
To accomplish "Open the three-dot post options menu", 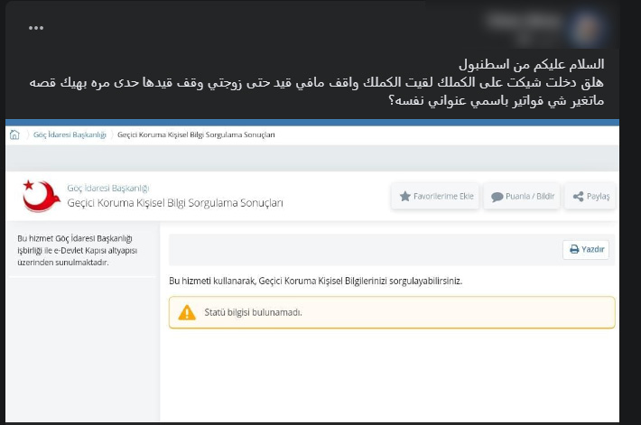I will [36, 28].
